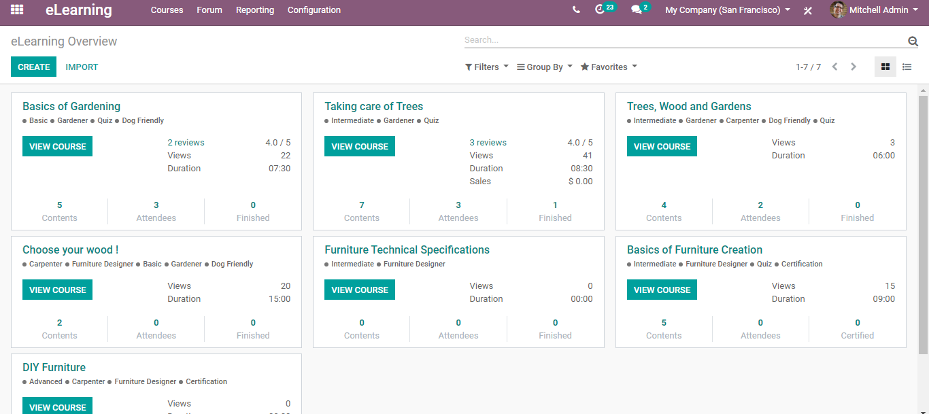This screenshot has height=414, width=929.
Task: Switch to list view
Action: pyautogui.click(x=907, y=67)
